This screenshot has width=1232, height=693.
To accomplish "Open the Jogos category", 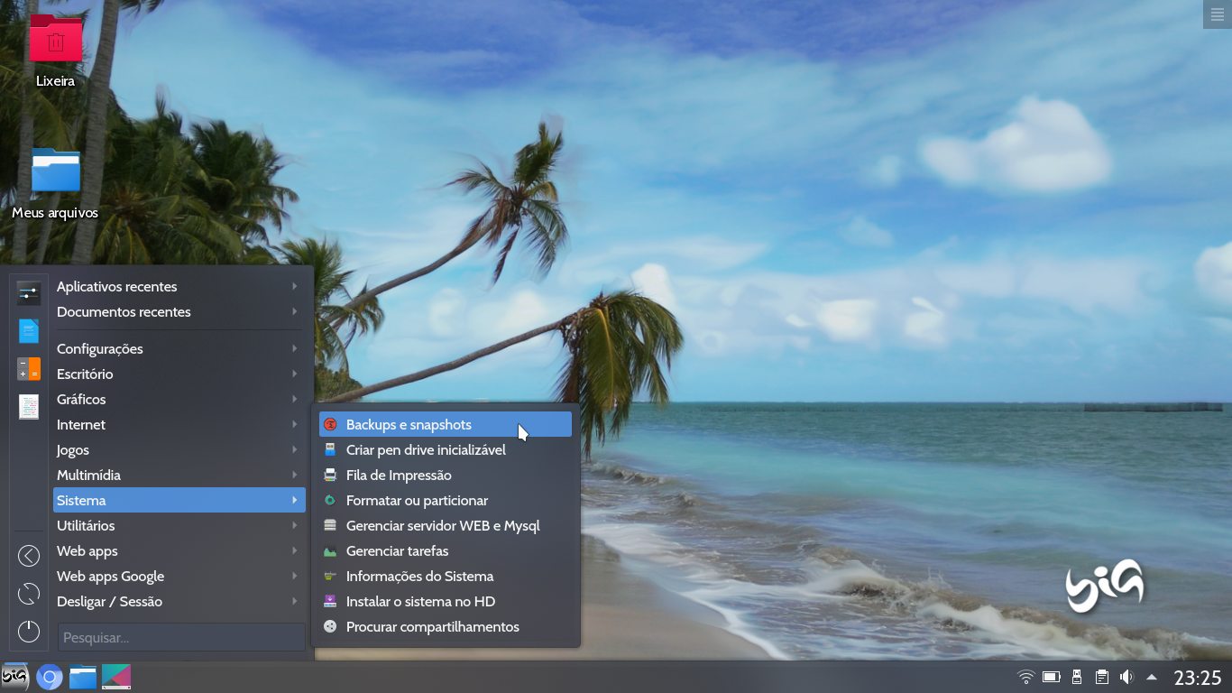I will 179,449.
